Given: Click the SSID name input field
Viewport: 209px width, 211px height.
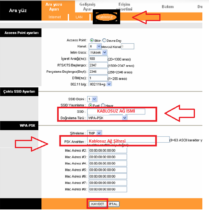Looking at the screenshot, I should (x=116, y=111).
